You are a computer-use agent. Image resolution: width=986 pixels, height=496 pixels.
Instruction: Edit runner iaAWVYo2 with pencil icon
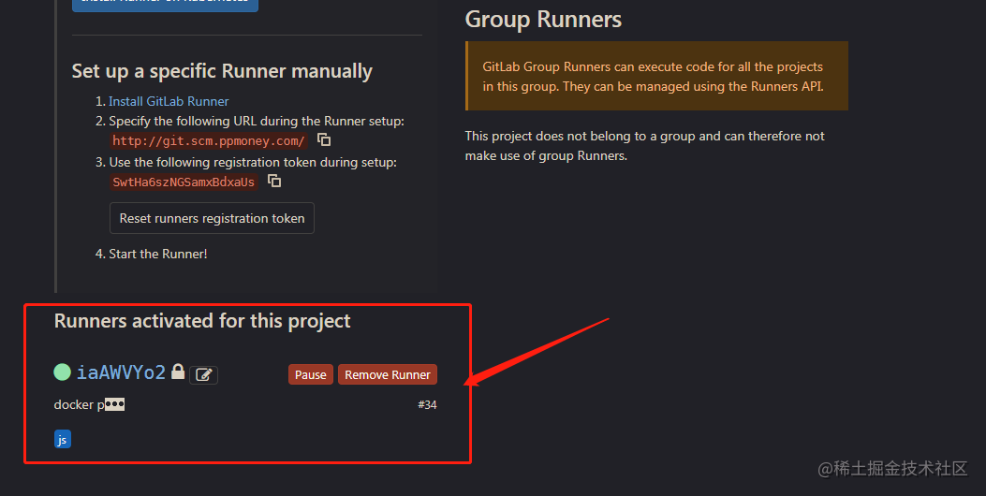coord(204,374)
